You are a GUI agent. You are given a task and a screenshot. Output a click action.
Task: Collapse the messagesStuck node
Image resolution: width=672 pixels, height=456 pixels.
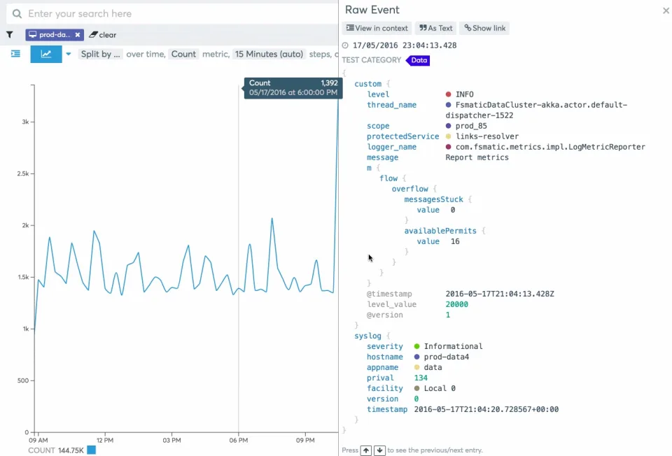(x=433, y=199)
